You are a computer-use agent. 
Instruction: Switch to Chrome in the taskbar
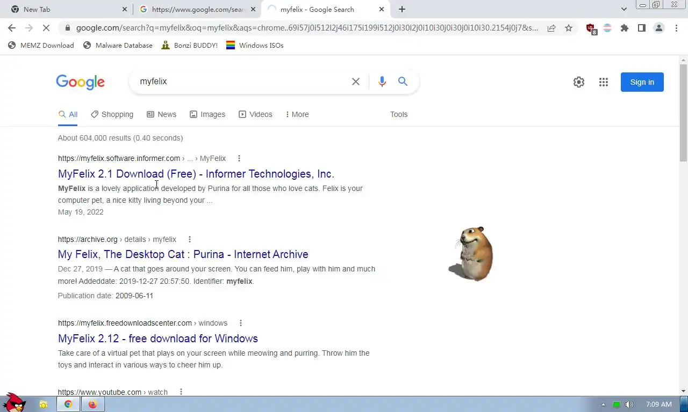(x=68, y=404)
